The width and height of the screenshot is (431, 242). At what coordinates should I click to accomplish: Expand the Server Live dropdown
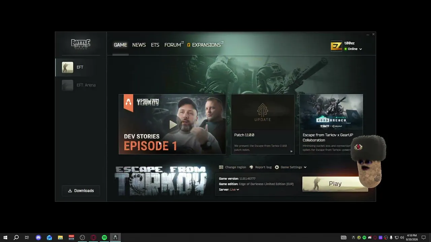(234, 190)
